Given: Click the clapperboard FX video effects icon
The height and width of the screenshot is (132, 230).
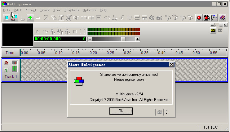Looking at the screenshot, I should [x=159, y=18].
